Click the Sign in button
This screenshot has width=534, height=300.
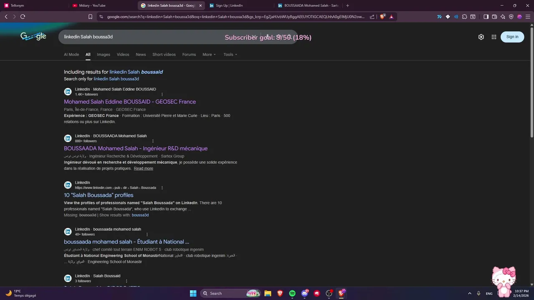(512, 37)
